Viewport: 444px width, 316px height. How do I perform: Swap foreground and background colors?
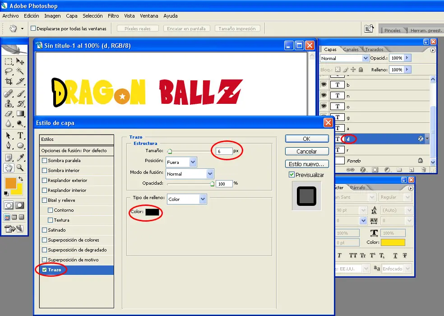pos(21,179)
